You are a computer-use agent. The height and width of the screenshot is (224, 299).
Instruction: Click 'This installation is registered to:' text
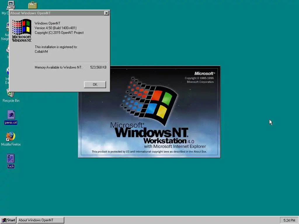click(x=56, y=47)
